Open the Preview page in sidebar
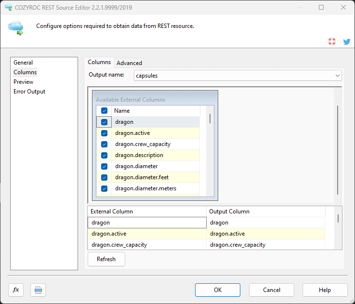355x304 pixels. coord(23,82)
